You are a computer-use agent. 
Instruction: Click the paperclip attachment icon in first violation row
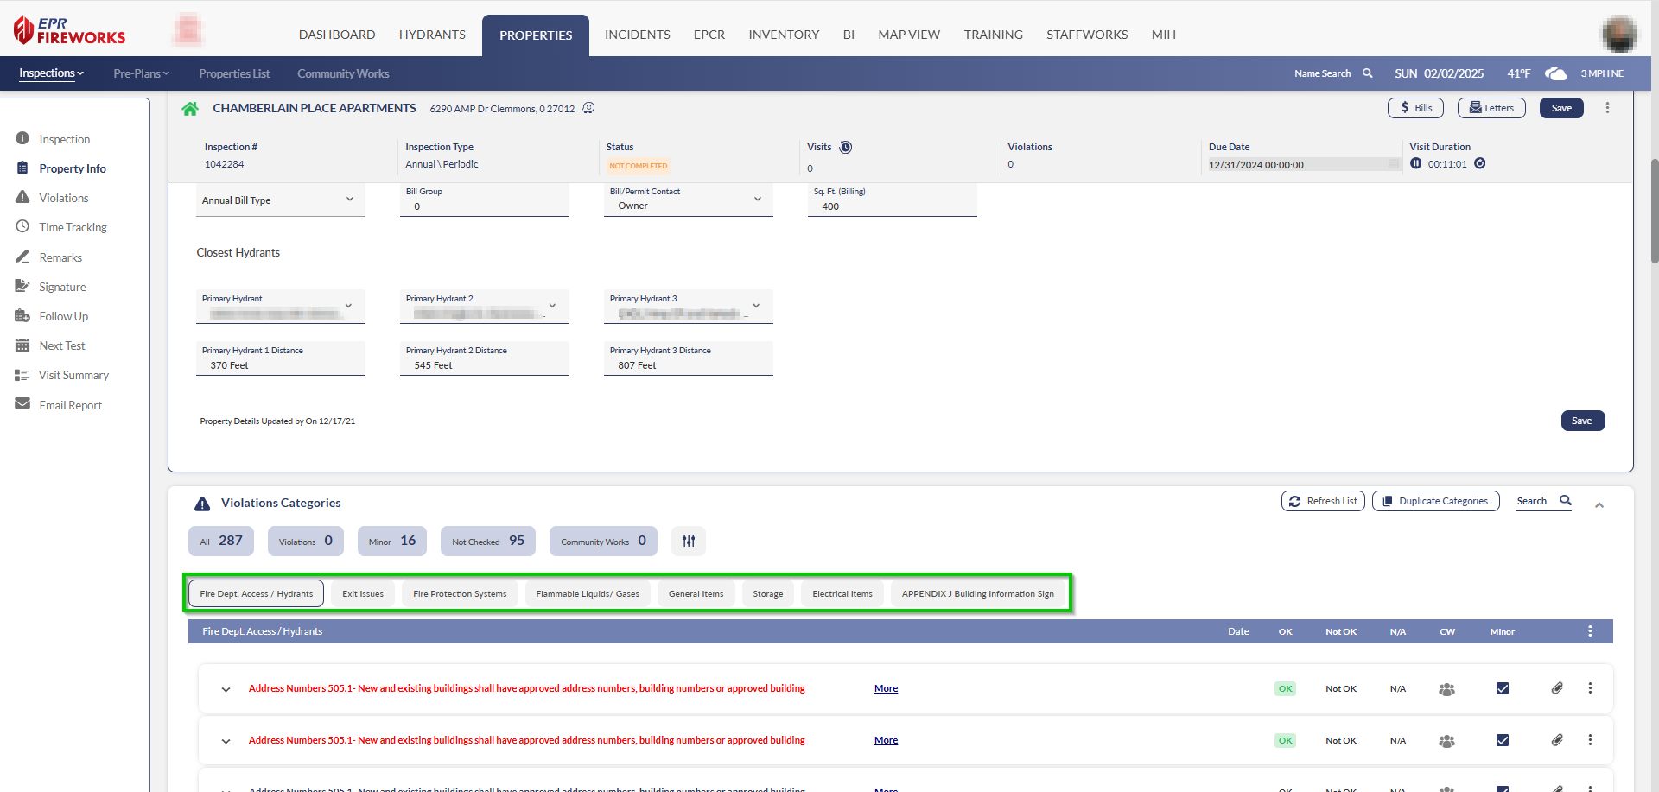pyautogui.click(x=1557, y=688)
